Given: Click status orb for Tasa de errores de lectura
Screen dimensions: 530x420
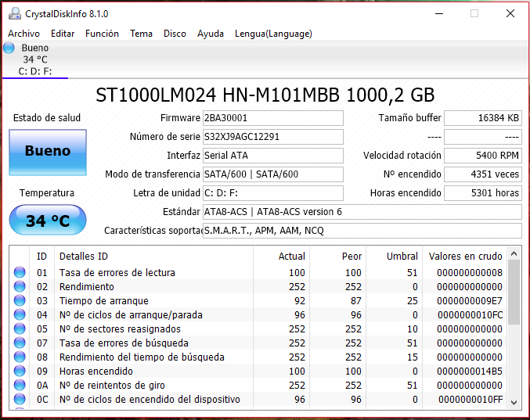Looking at the screenshot, I should (x=20, y=272).
